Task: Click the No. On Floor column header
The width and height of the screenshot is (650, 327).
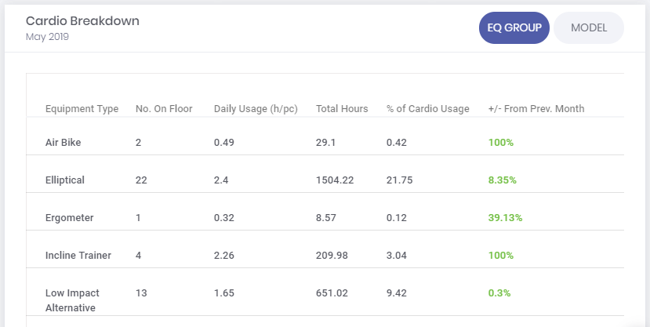Action: pyautogui.click(x=164, y=109)
